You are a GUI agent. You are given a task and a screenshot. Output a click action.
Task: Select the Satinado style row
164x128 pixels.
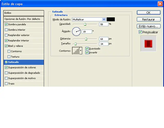click(x=24, y=62)
